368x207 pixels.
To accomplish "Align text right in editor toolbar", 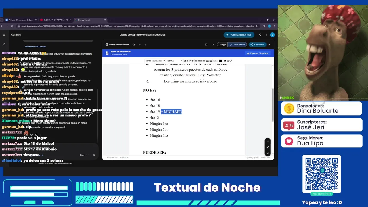I will click(x=201, y=61).
